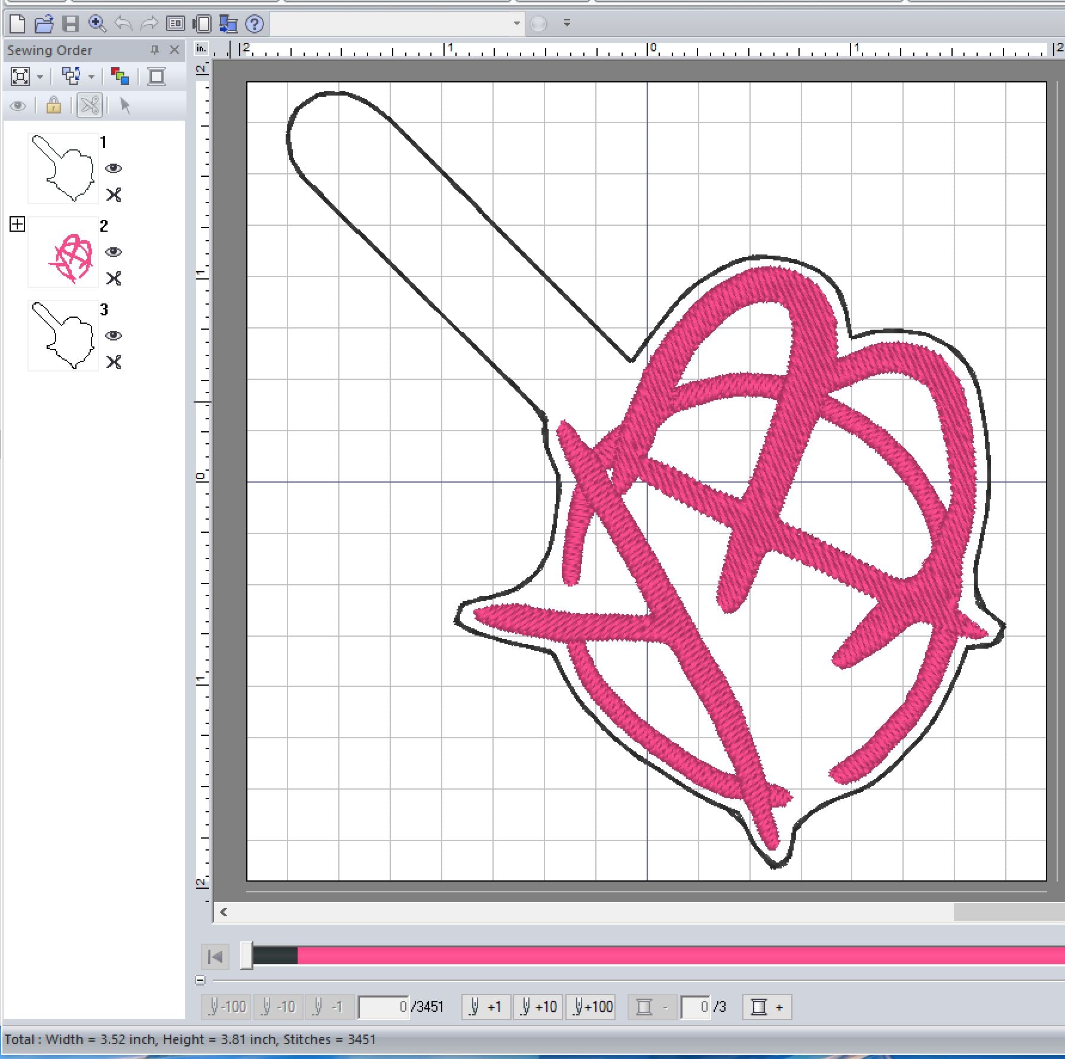The image size is (1065, 1059).
Task: Select the pink design thumbnail 2
Action: pyautogui.click(x=63, y=252)
